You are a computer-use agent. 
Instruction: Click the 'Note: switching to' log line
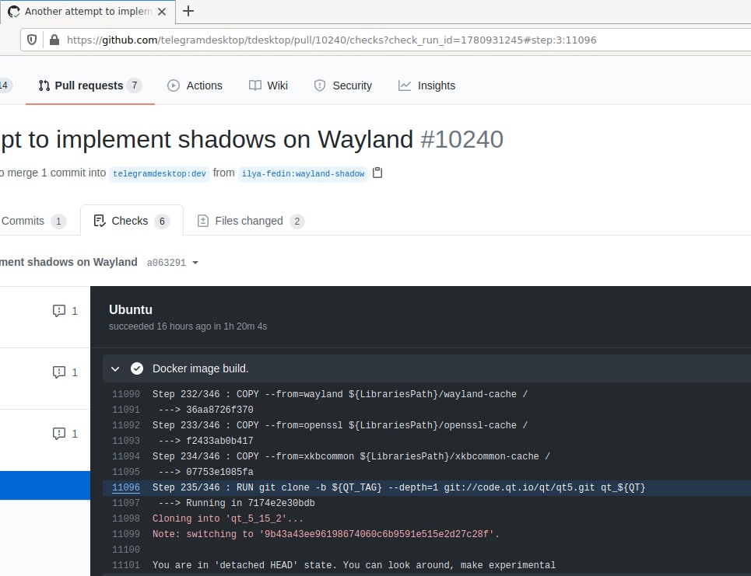point(325,534)
